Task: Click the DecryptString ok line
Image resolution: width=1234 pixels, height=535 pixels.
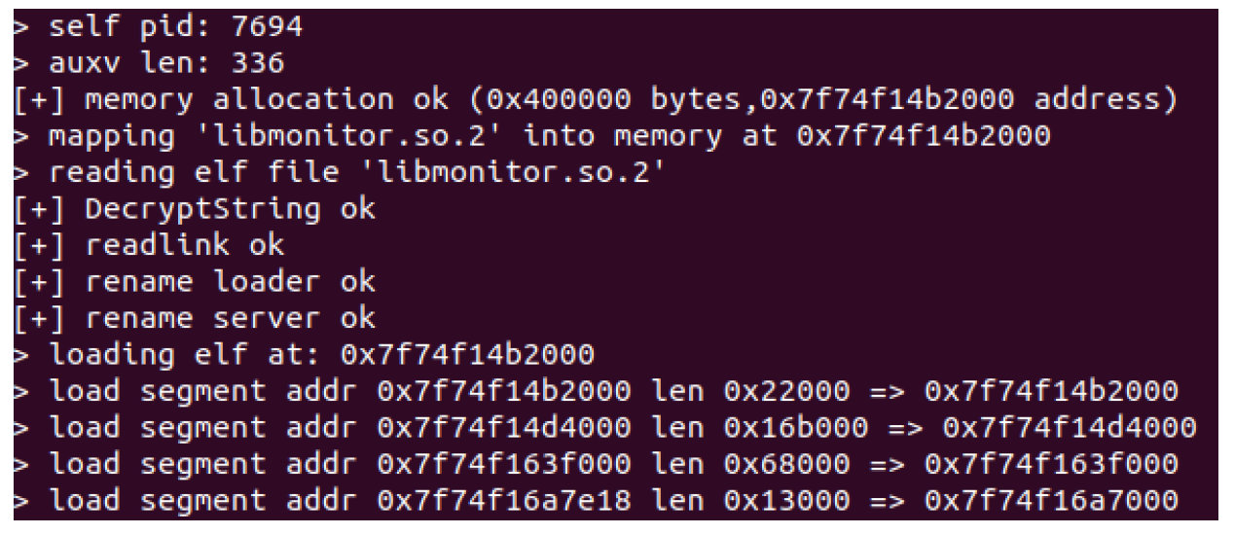Action: coord(229,209)
